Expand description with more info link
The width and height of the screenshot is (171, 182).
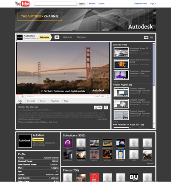pyautogui.click(x=103, y=119)
